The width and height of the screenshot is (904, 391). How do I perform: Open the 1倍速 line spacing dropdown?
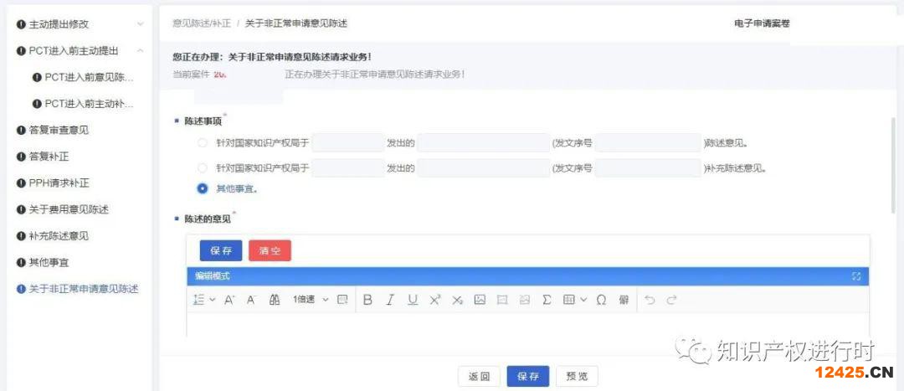(310, 300)
